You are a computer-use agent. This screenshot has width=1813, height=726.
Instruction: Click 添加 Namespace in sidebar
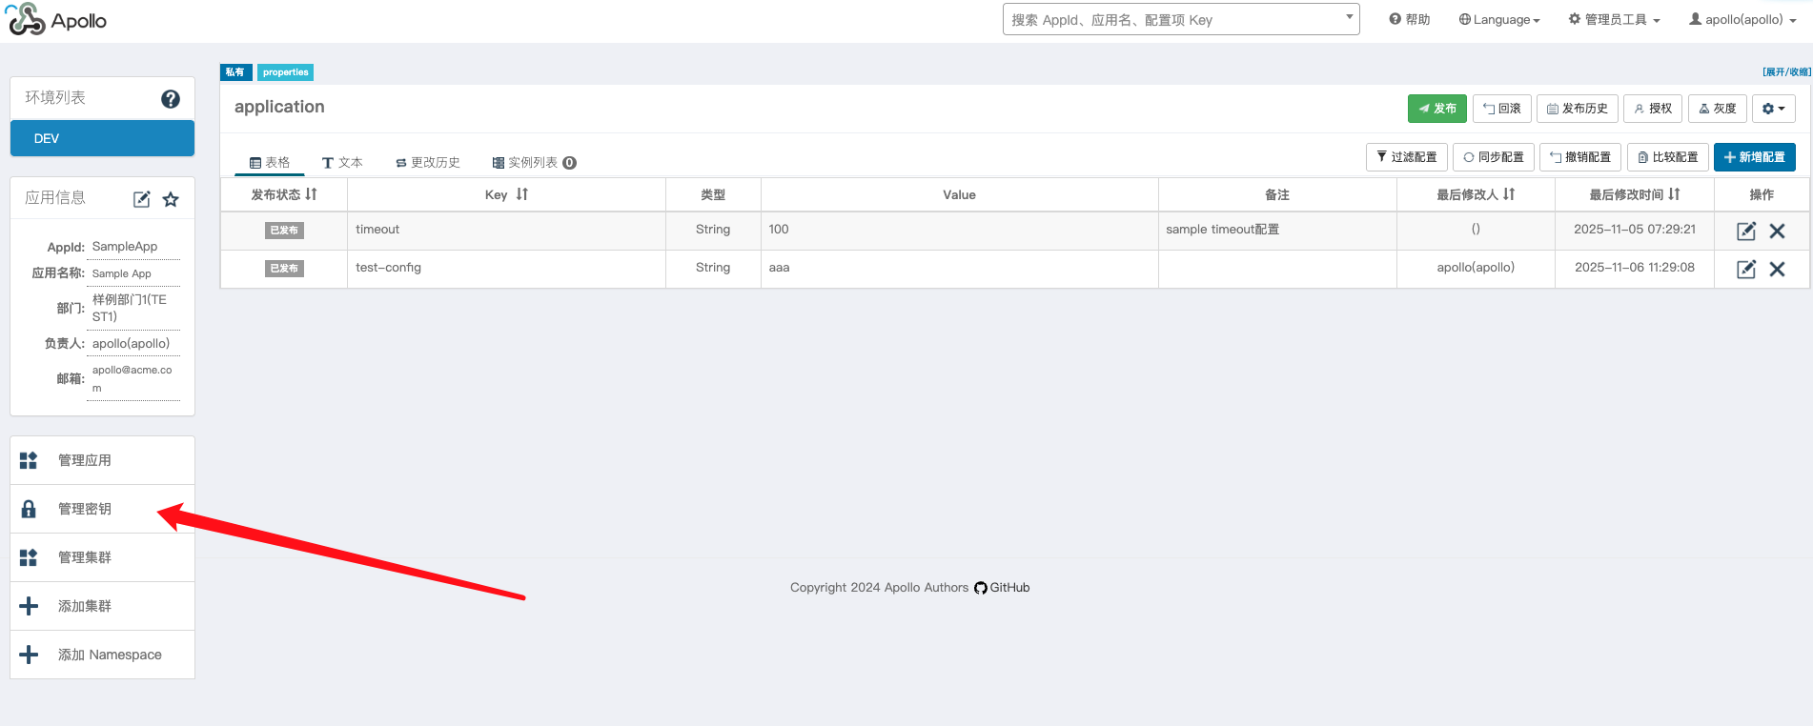(102, 655)
